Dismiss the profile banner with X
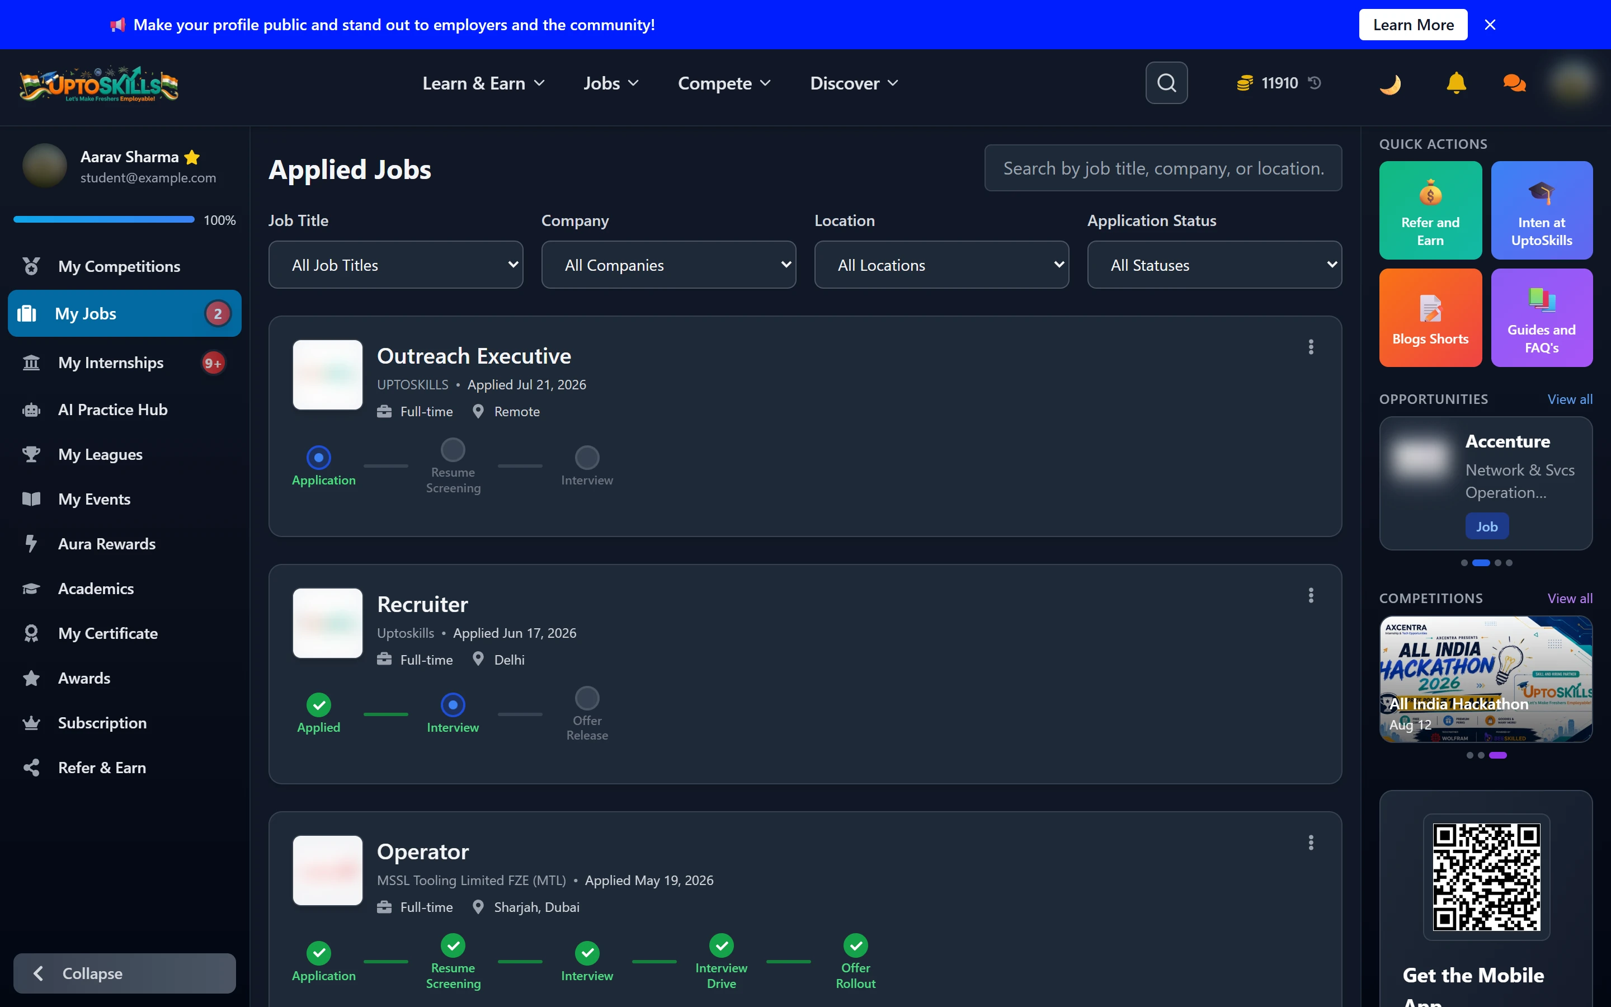The height and width of the screenshot is (1007, 1611). coord(1490,25)
